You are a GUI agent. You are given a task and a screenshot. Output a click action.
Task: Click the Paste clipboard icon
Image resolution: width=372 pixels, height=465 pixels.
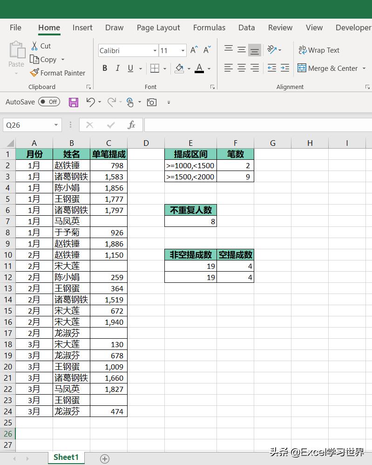pos(17,49)
